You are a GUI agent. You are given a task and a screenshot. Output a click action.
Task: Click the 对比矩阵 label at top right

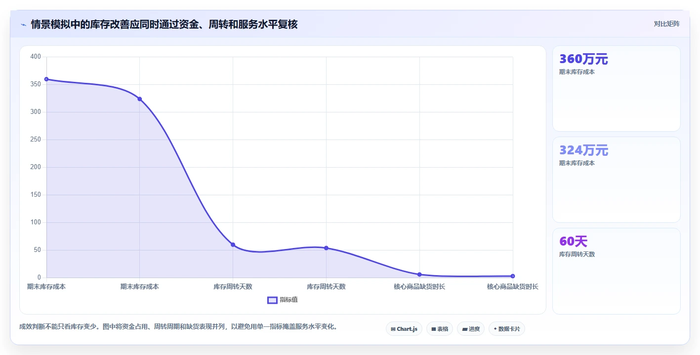[x=666, y=24]
